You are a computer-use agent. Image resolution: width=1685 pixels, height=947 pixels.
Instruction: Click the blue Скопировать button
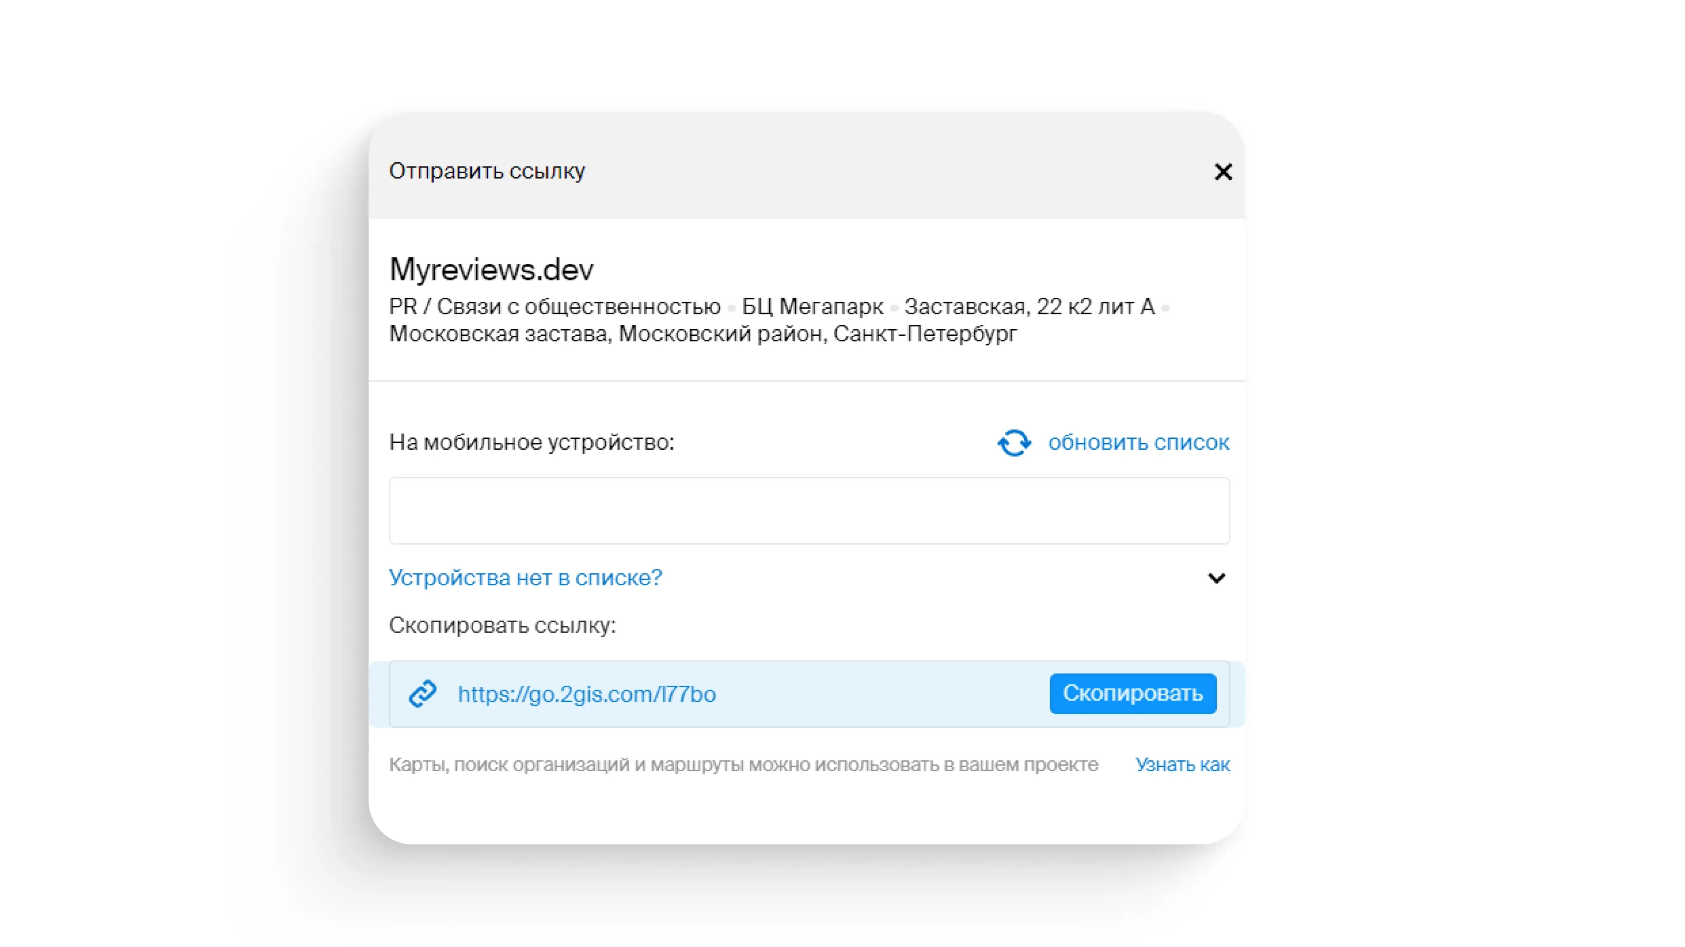1133,694
